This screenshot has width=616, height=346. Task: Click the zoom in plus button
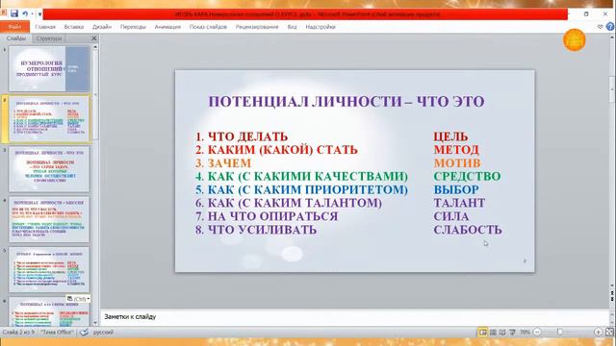click(598, 333)
